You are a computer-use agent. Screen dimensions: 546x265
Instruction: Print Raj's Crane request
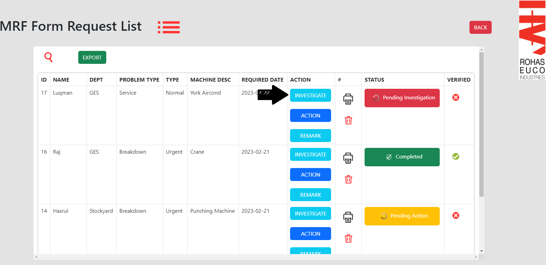click(348, 158)
